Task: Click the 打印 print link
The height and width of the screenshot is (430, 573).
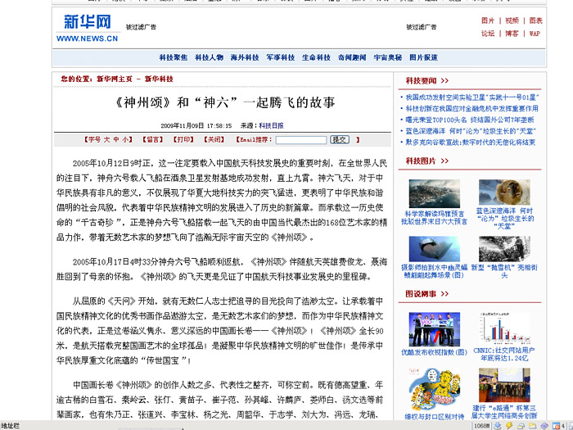Action: coord(183,140)
